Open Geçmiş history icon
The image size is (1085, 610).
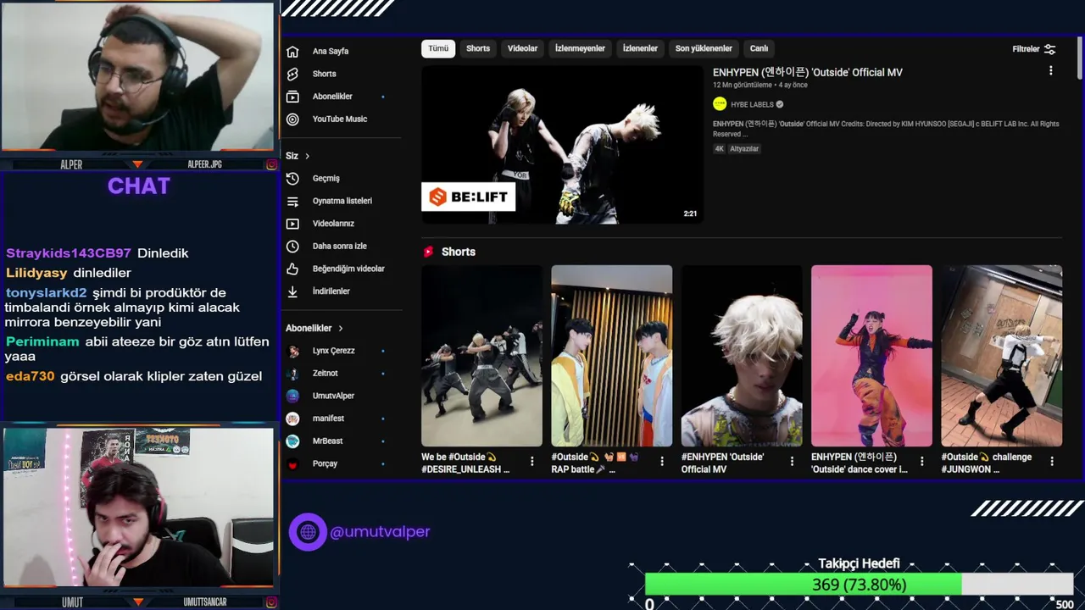point(292,179)
